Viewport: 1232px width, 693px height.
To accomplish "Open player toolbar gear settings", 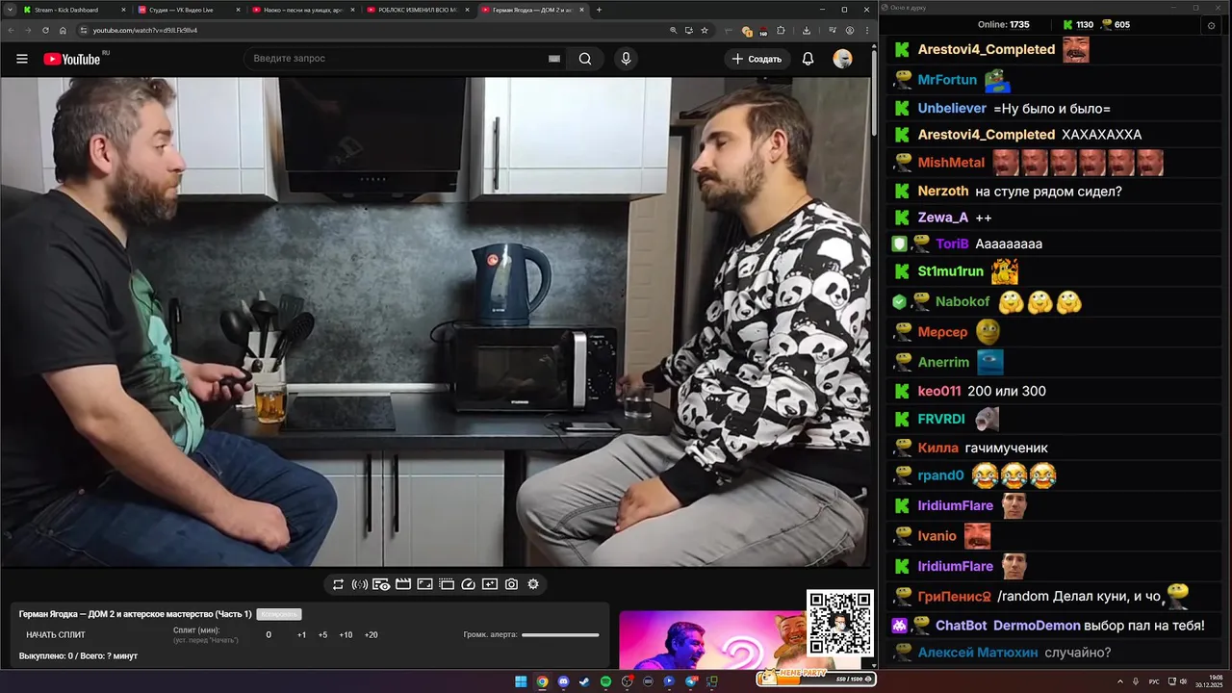I will (533, 584).
